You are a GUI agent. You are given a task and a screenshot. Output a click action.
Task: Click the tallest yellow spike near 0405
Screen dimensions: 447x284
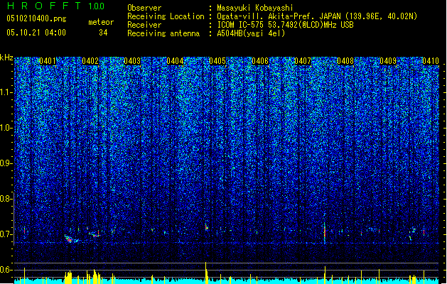tap(206, 273)
